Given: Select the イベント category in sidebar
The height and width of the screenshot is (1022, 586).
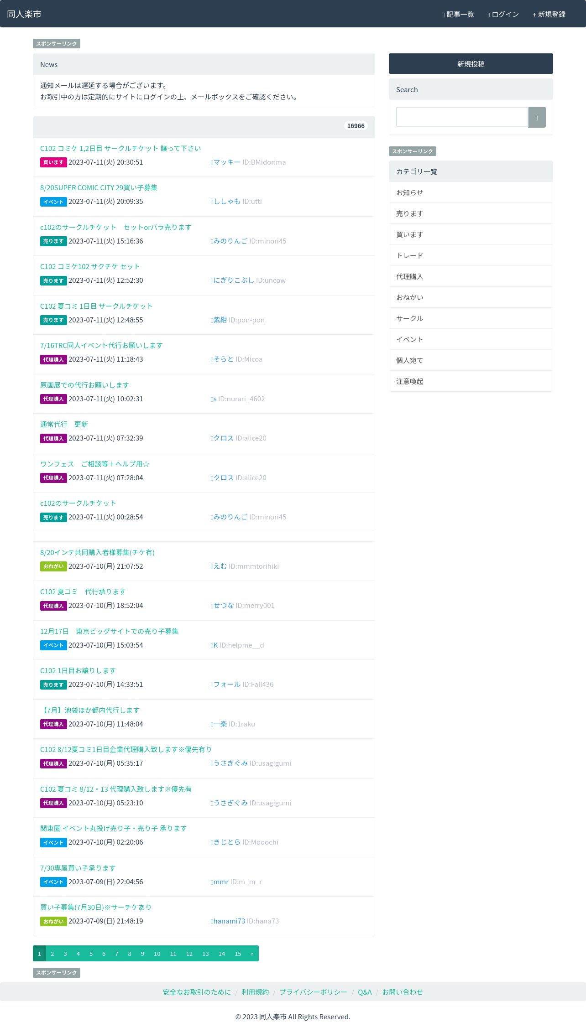Looking at the screenshot, I should (x=471, y=339).
